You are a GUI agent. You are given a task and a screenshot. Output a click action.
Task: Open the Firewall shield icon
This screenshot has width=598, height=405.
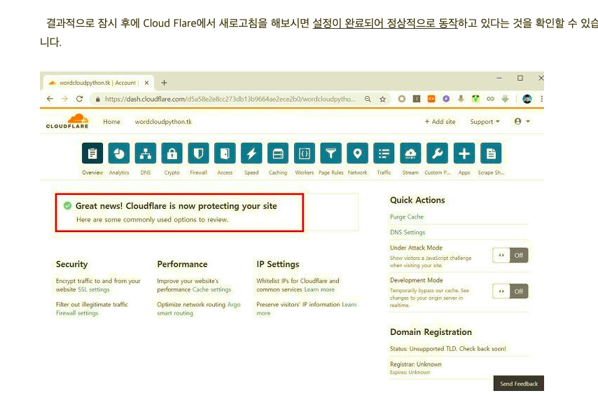click(198, 153)
